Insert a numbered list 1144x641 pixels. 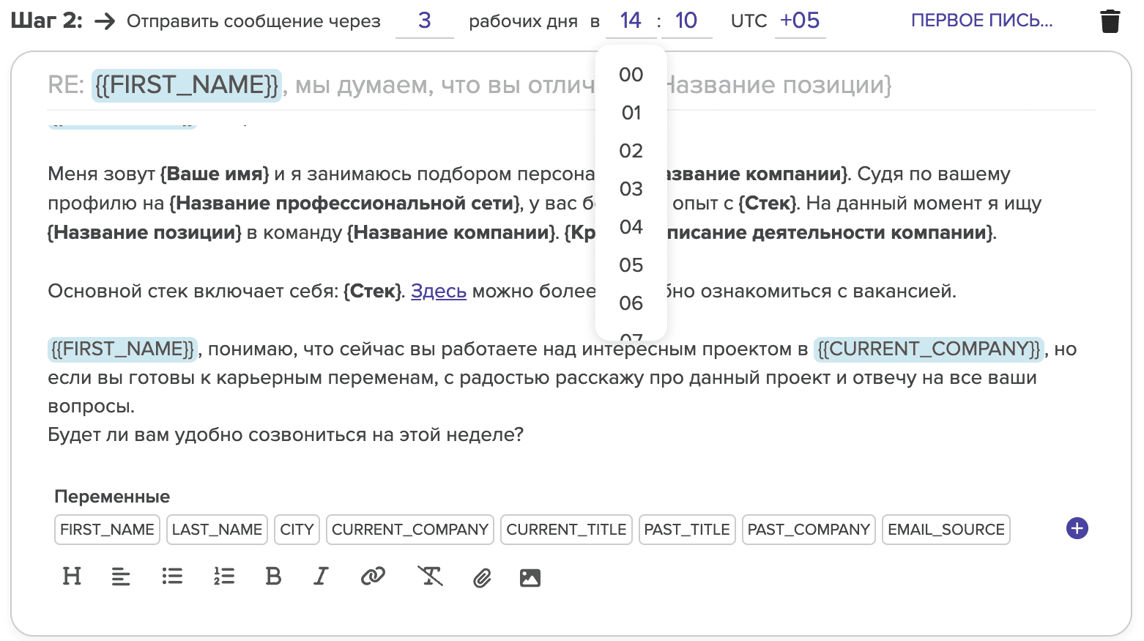(224, 577)
